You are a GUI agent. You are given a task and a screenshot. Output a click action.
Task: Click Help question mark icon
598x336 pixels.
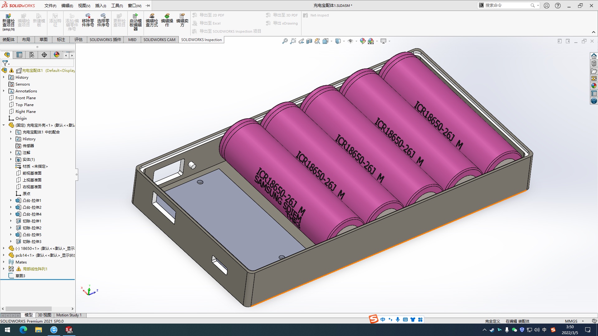558,6
